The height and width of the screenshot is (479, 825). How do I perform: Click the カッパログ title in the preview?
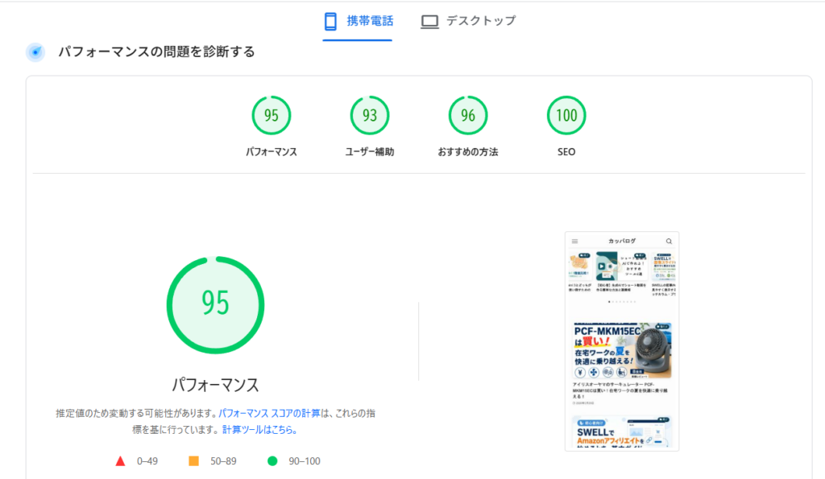pos(622,241)
